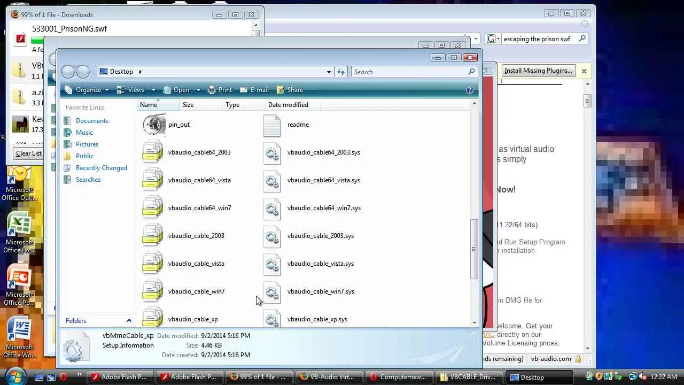Switch to VB-Audio Virt... taskbar button
684x385 pixels.
tap(328, 377)
